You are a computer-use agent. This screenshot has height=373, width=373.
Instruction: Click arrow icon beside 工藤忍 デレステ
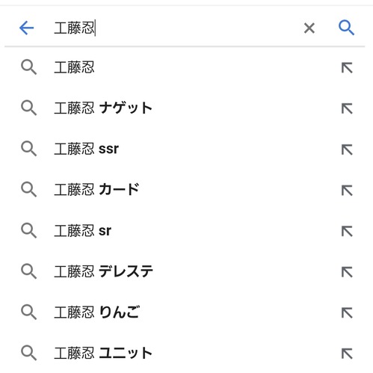[x=347, y=272]
